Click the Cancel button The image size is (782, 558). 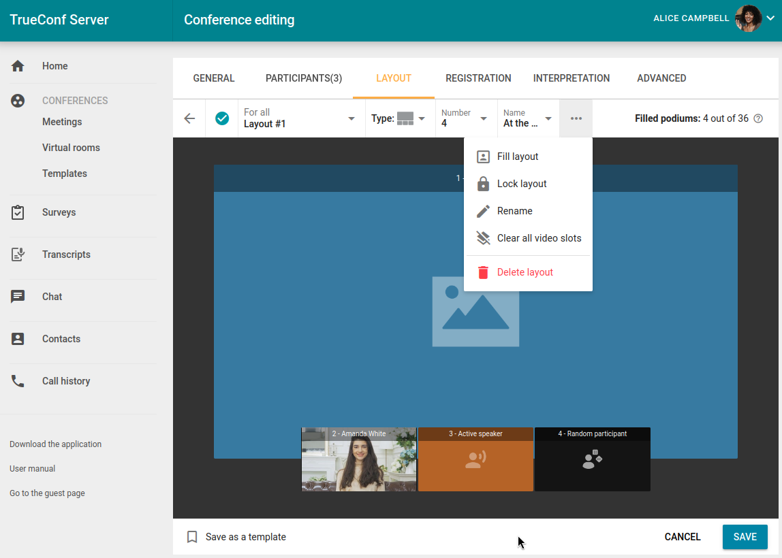click(683, 537)
